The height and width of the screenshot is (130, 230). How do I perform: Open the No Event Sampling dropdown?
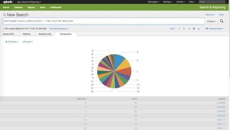pyautogui.click(x=59, y=29)
